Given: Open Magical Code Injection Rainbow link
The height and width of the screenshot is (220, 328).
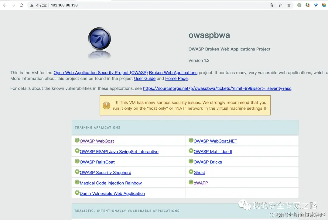Looking at the screenshot, I should click(111, 183).
